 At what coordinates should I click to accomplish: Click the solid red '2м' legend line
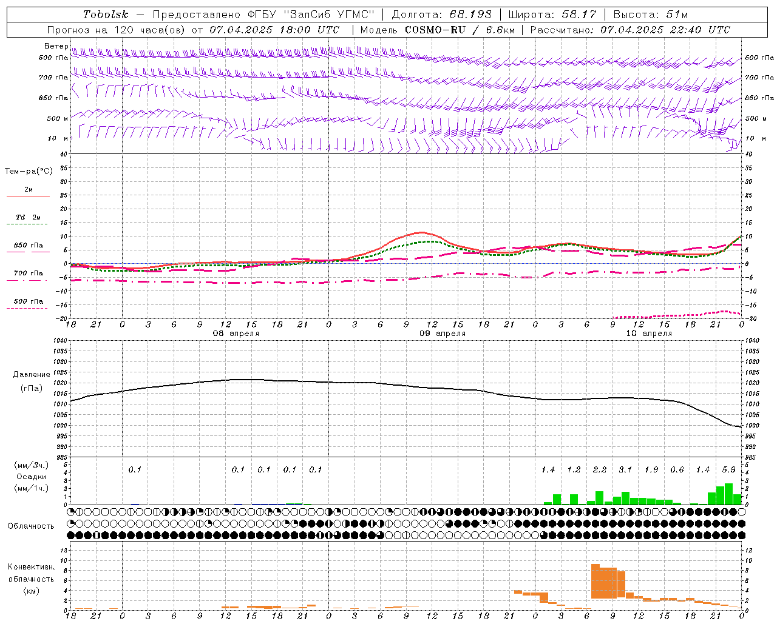click(x=28, y=196)
